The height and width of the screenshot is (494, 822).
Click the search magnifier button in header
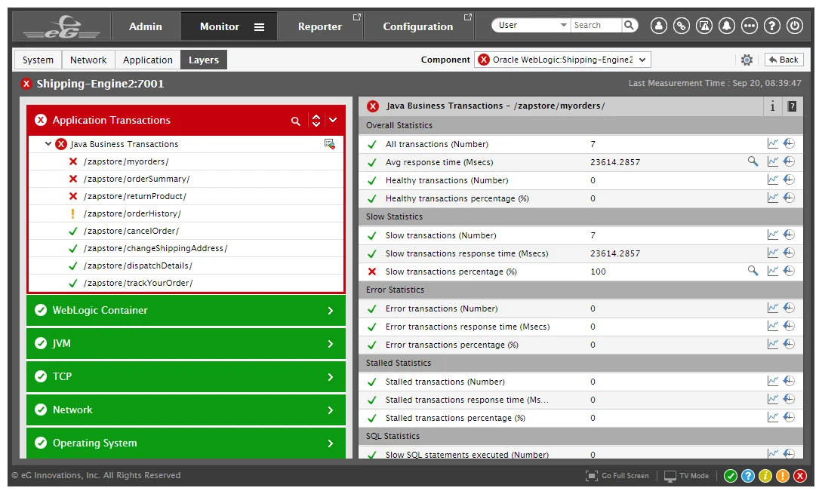pyautogui.click(x=630, y=25)
